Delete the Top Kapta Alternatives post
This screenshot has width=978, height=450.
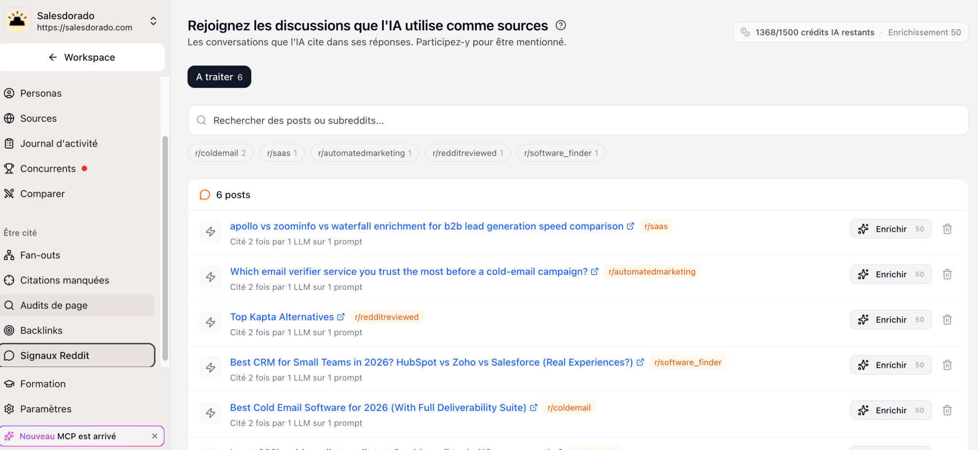pyautogui.click(x=947, y=320)
